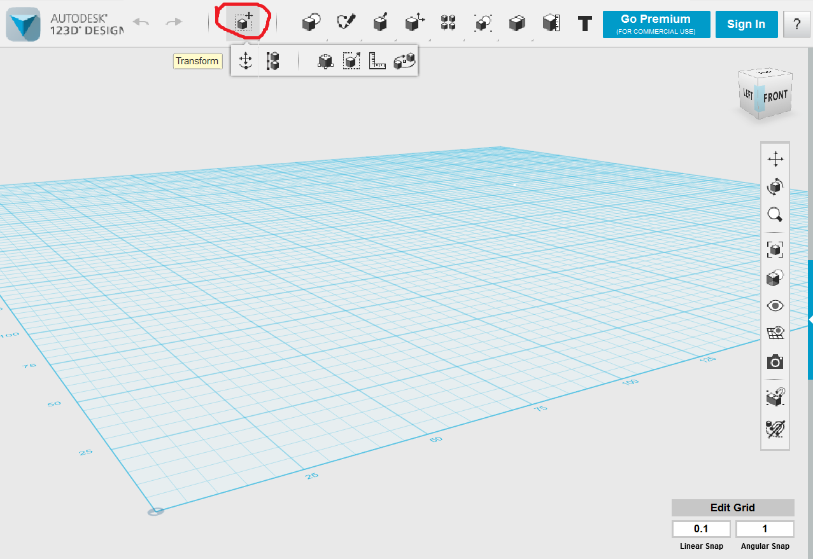This screenshot has width=813, height=559.
Task: Select the Zoom magnifier tool
Action: tap(775, 215)
